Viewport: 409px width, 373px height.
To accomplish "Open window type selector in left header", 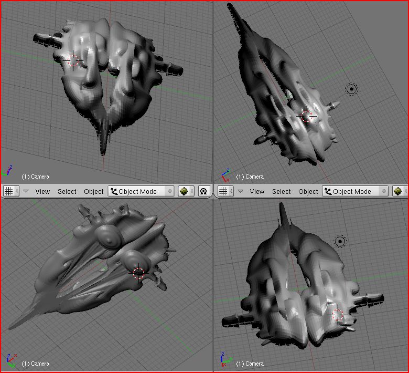I will [10, 191].
